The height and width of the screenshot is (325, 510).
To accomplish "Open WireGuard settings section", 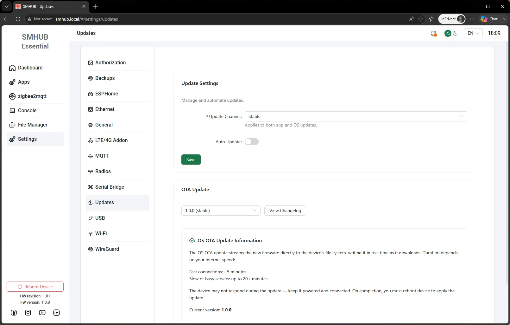I will (117, 249).
